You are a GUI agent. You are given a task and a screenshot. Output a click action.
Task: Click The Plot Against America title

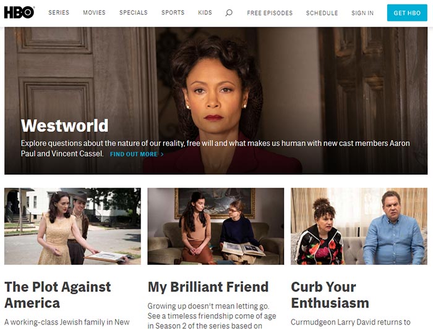pyautogui.click(x=58, y=295)
